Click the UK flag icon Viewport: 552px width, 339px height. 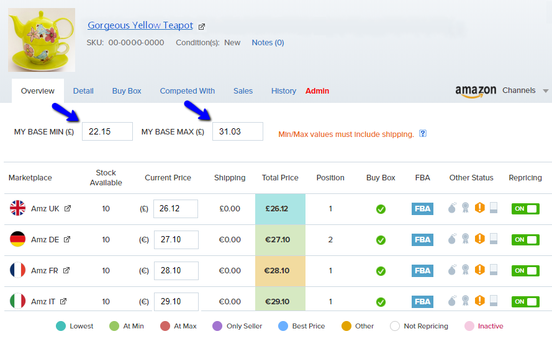coord(17,208)
